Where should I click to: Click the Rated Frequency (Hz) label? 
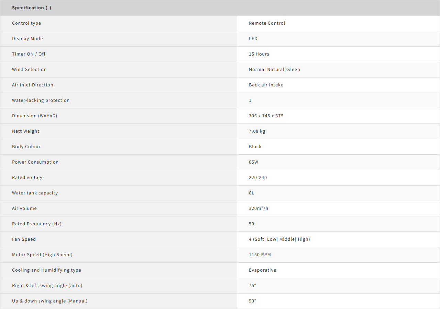point(37,224)
